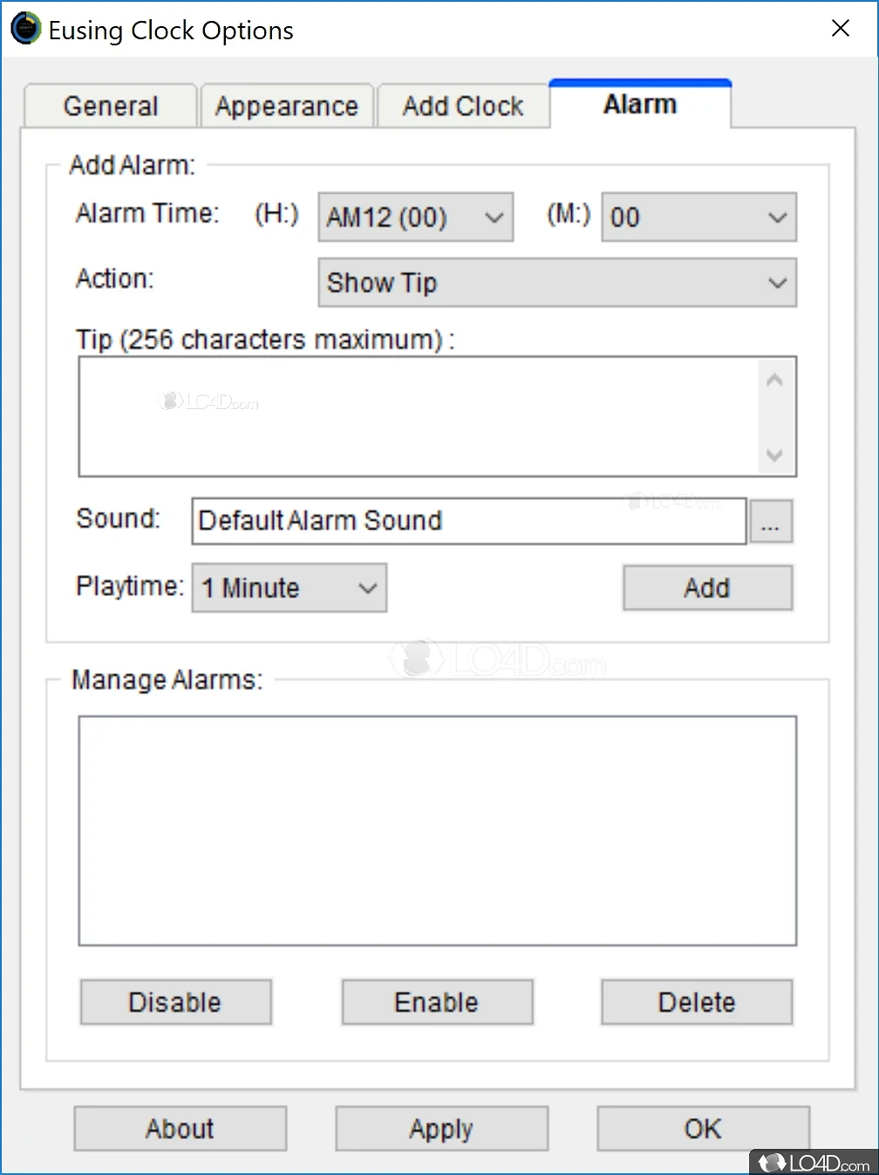This screenshot has height=1175, width=879.
Task: Switch to the General tab
Action: click(111, 106)
